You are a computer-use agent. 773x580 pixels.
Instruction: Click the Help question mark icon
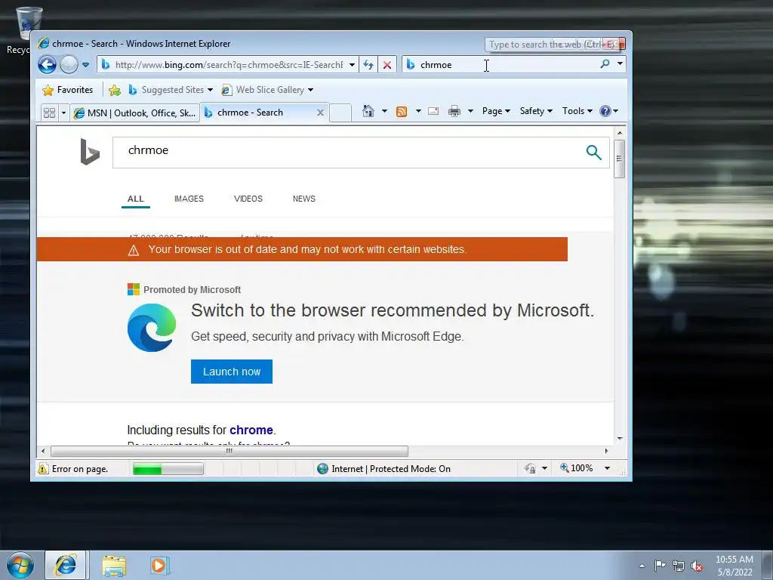tap(605, 111)
